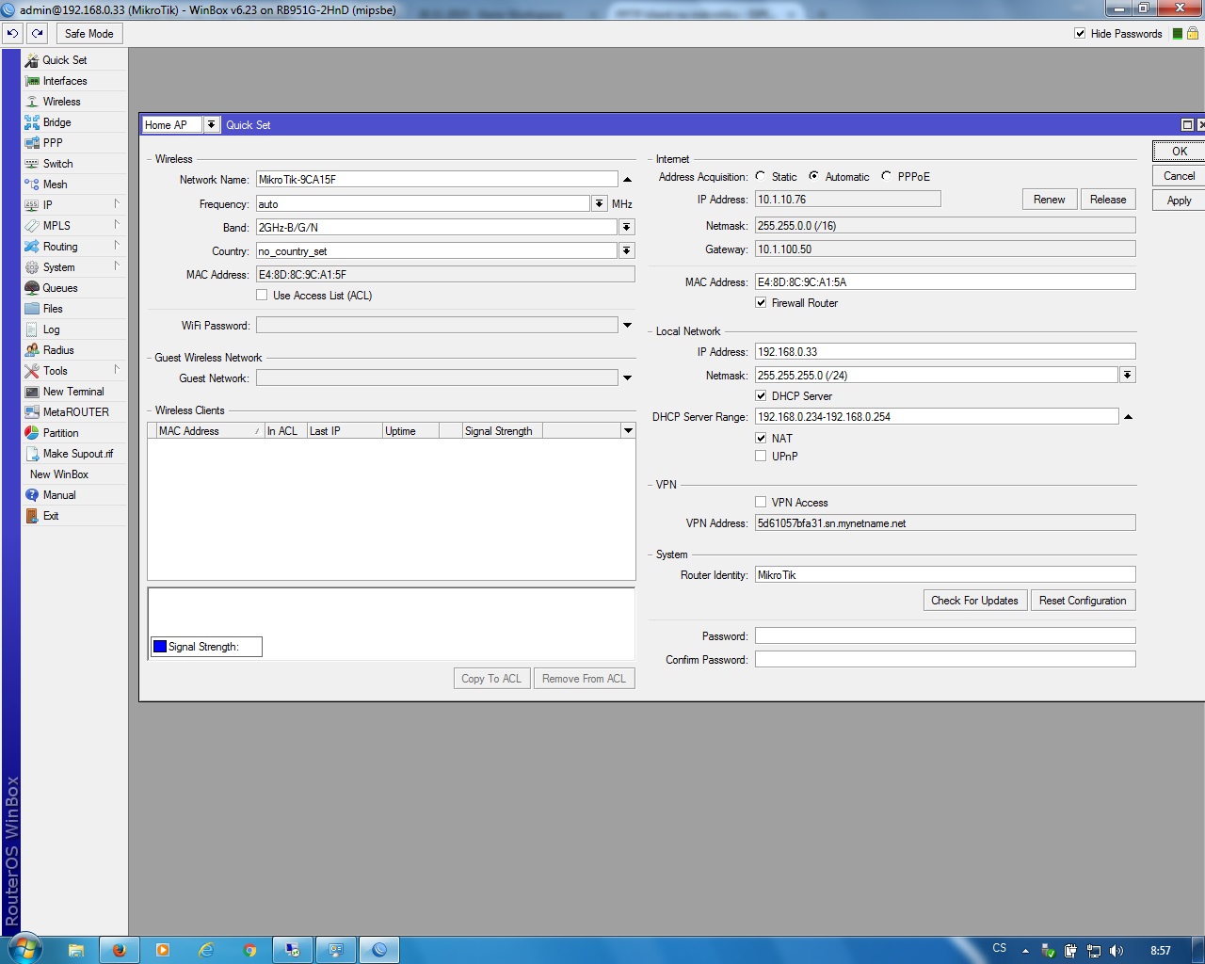Open the local Netmask dropdown
Viewport: 1205px width, 964px height.
1127,375
